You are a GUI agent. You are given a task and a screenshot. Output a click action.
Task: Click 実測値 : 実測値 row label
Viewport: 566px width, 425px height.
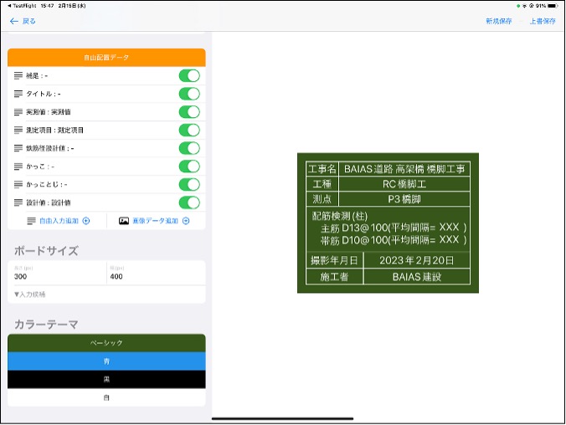pos(49,112)
